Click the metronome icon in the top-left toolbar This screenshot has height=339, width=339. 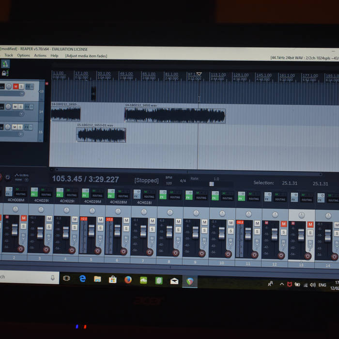click(5, 64)
